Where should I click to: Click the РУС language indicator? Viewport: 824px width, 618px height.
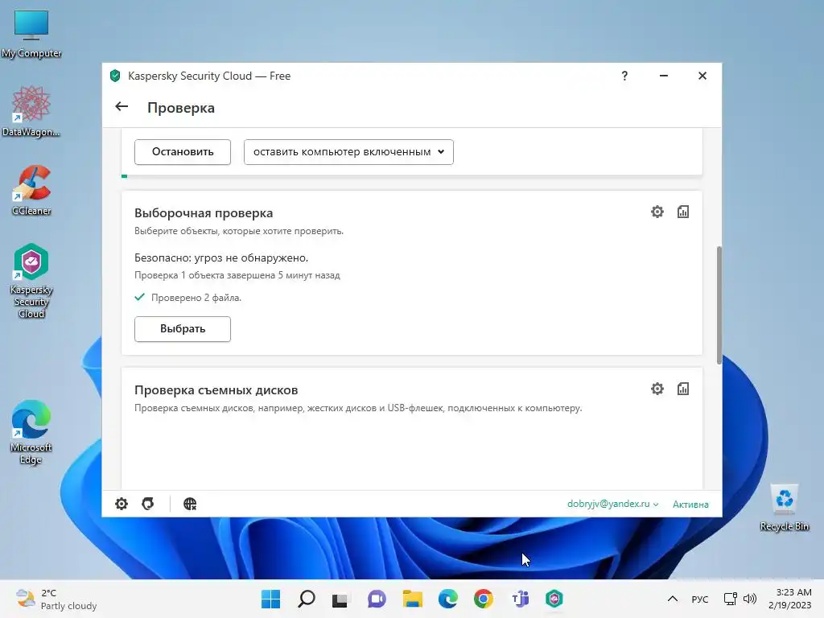point(699,599)
